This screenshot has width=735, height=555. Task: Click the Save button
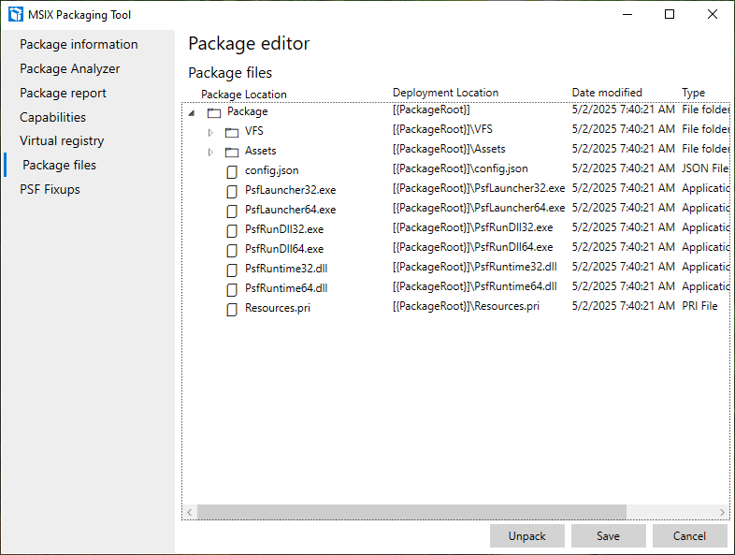(608, 535)
